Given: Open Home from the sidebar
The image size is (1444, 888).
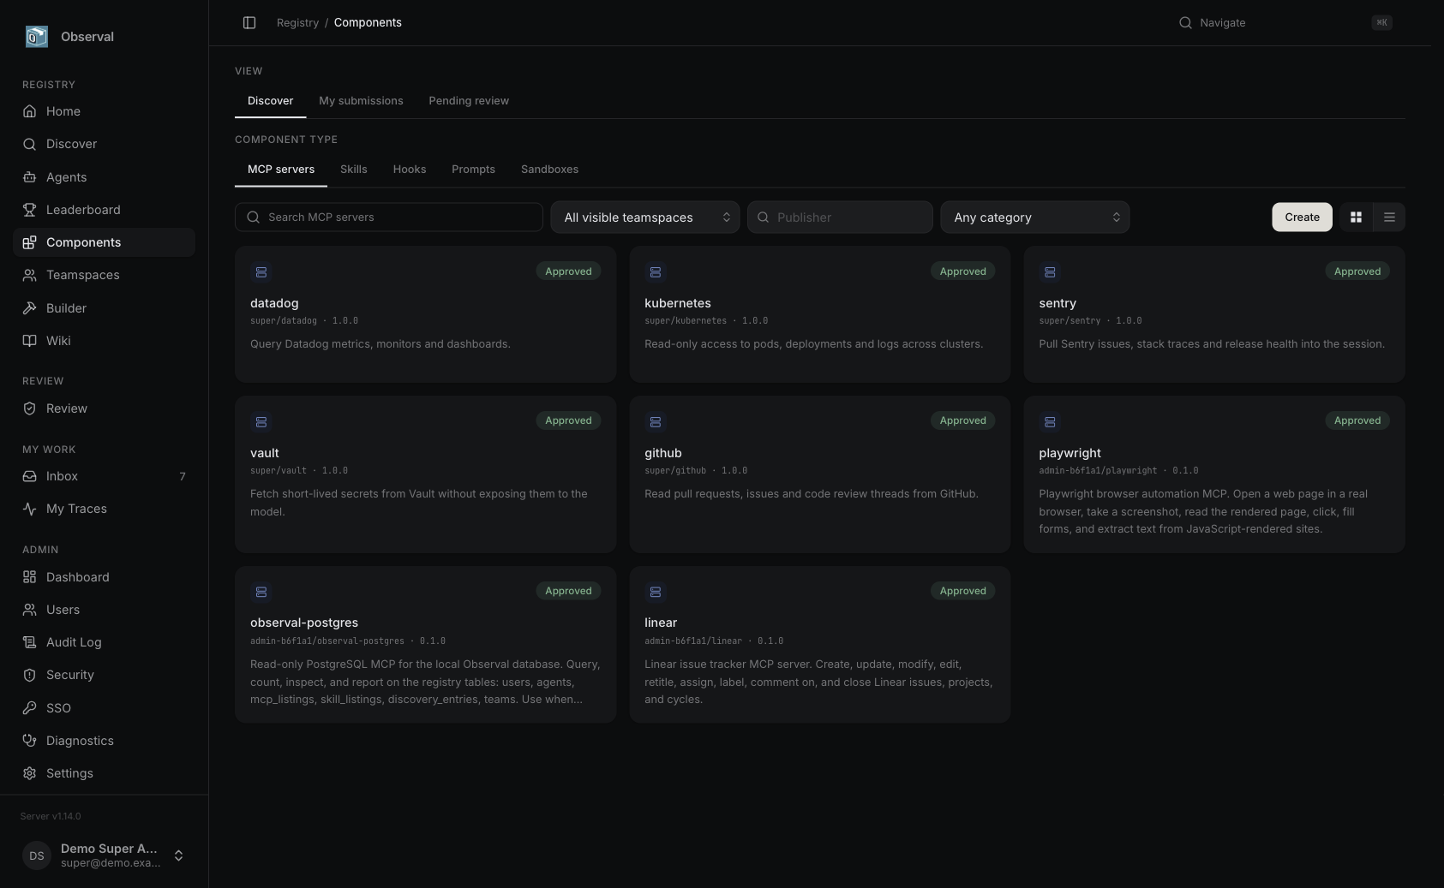Looking at the screenshot, I should (104, 111).
